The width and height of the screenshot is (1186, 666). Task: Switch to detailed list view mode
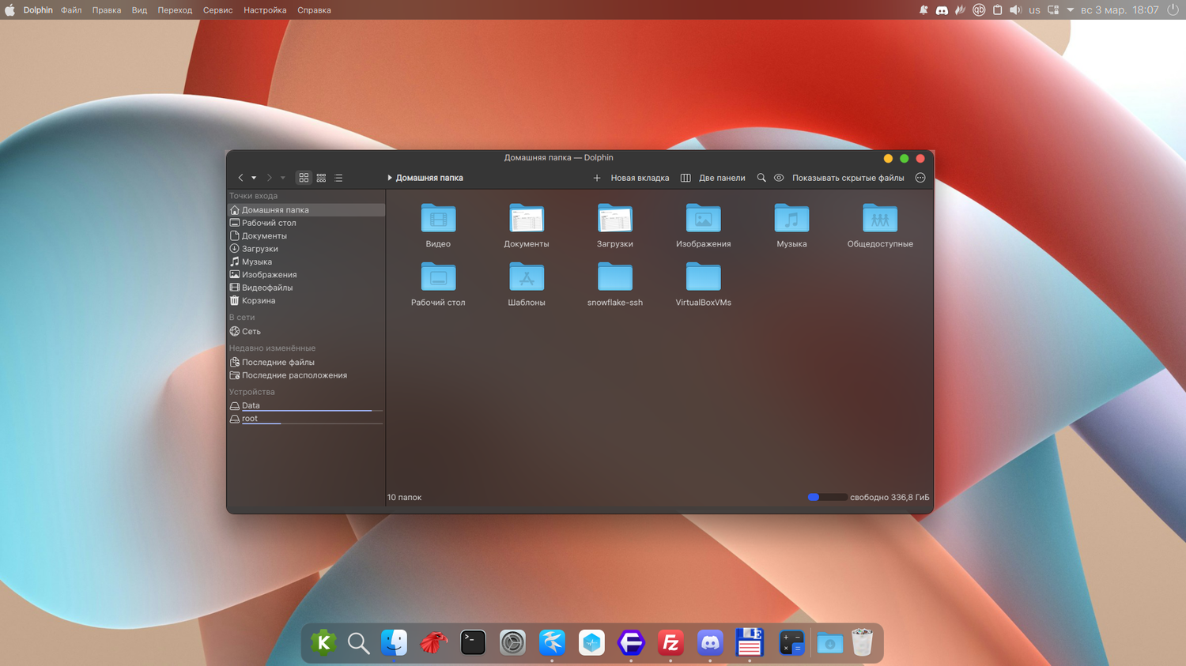point(338,178)
